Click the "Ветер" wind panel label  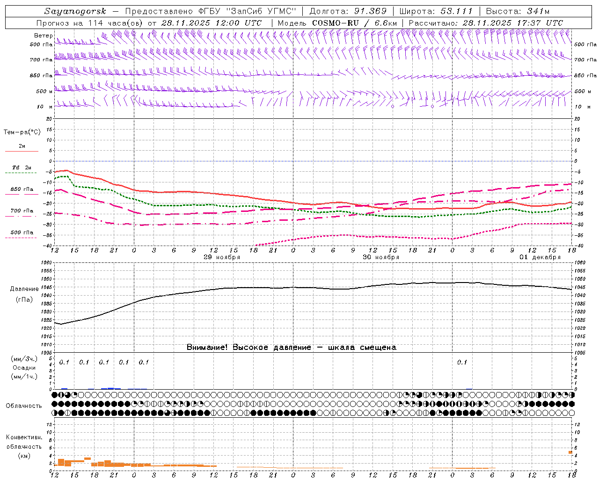pyautogui.click(x=44, y=36)
